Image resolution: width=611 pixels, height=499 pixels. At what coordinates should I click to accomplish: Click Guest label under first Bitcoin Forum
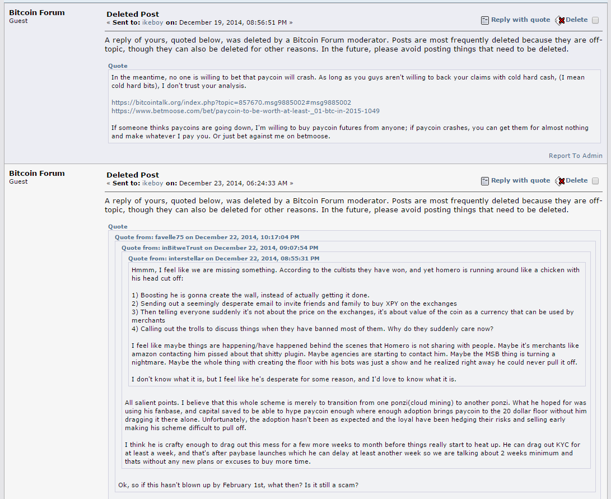(18, 21)
